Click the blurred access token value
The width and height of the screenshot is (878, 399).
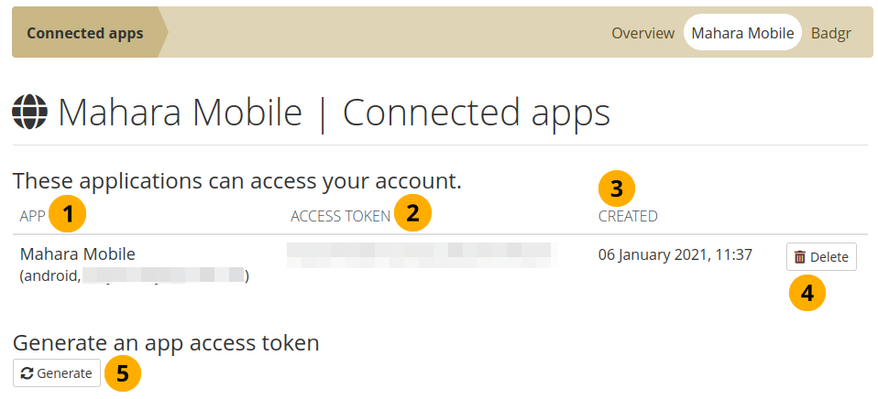(422, 254)
